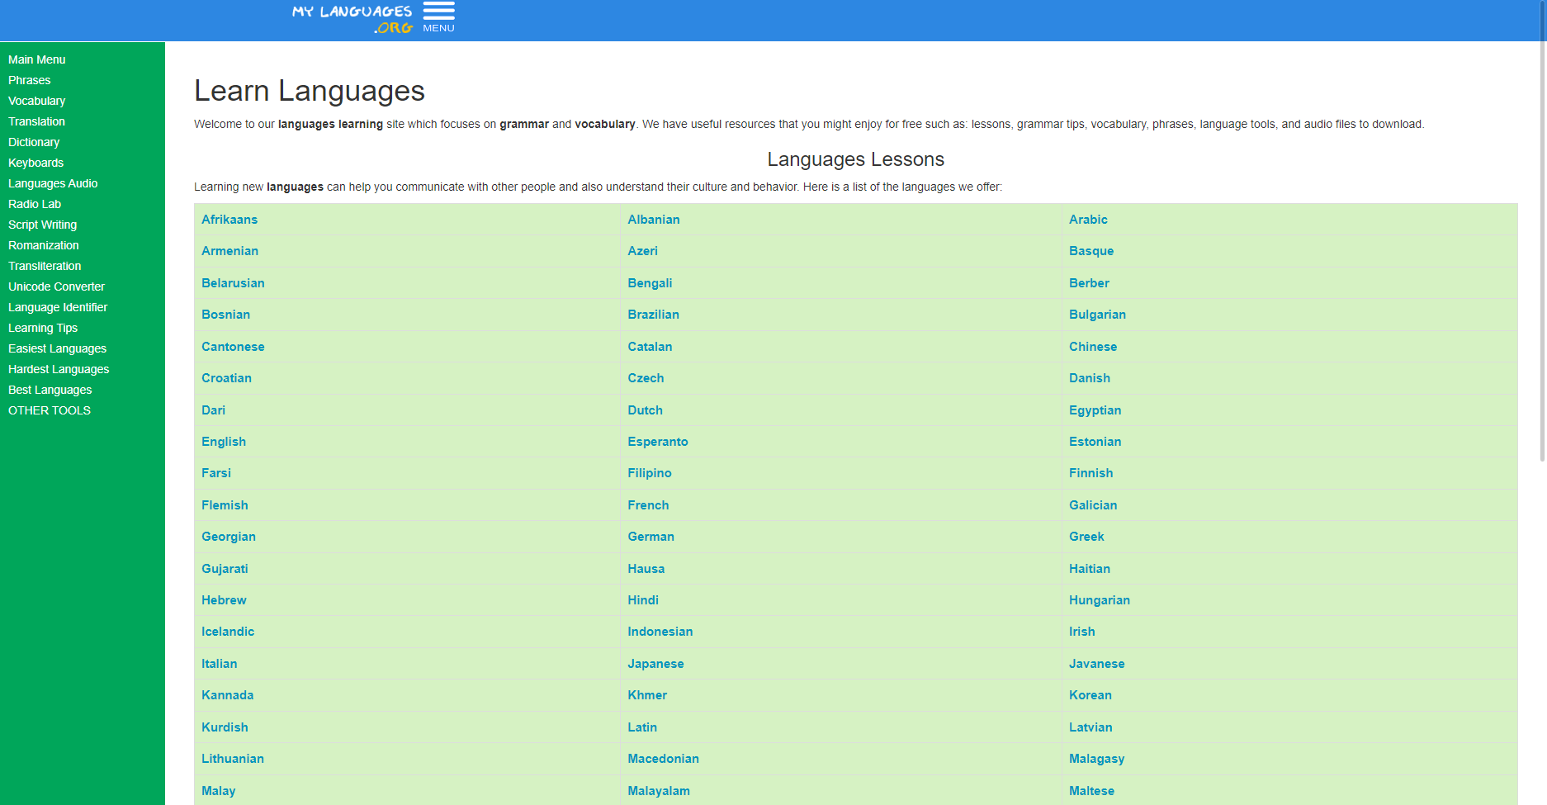Visit the Radio Lab page
Viewport: 1547px width, 805px height.
pos(34,204)
